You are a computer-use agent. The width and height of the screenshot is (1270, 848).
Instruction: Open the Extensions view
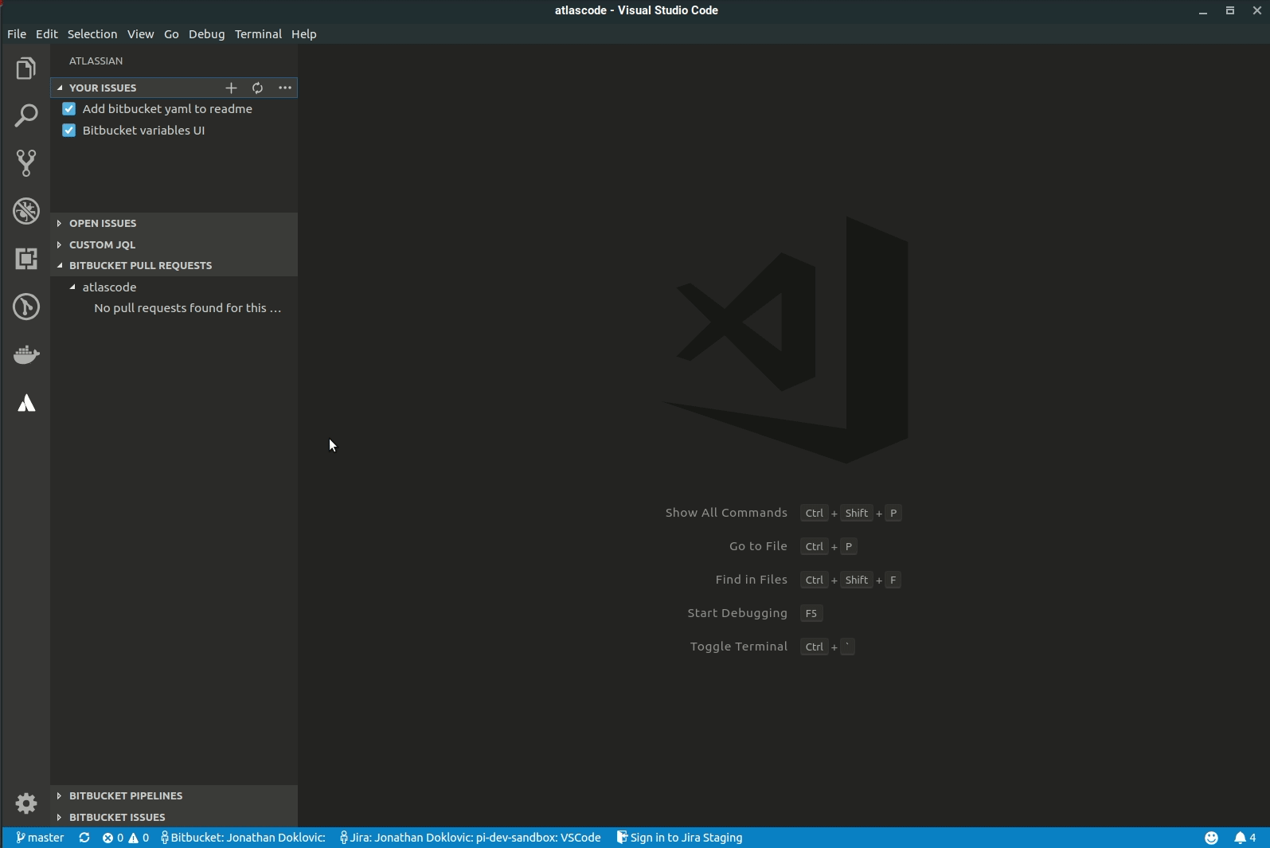26,259
